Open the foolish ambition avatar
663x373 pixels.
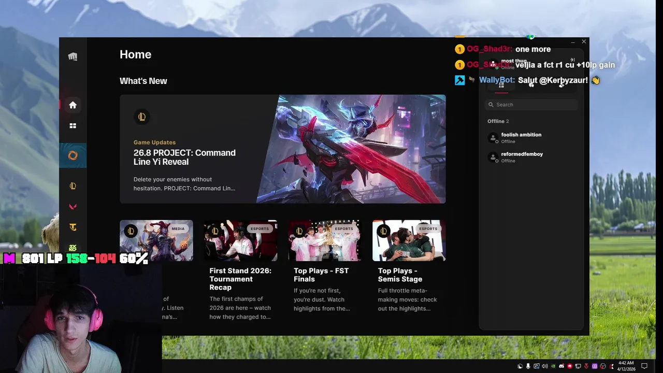tap(493, 138)
